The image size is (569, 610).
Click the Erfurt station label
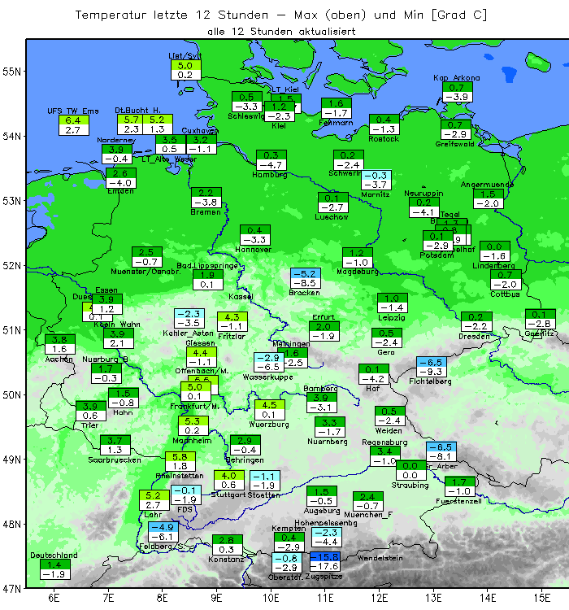[324, 317]
